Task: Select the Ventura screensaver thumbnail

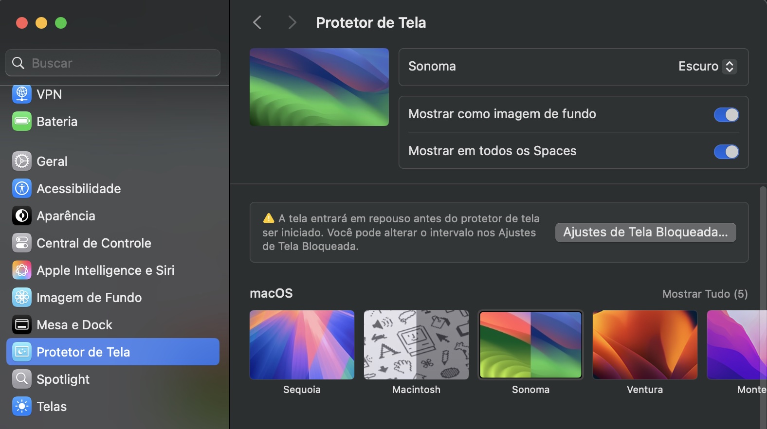Action: click(644, 344)
